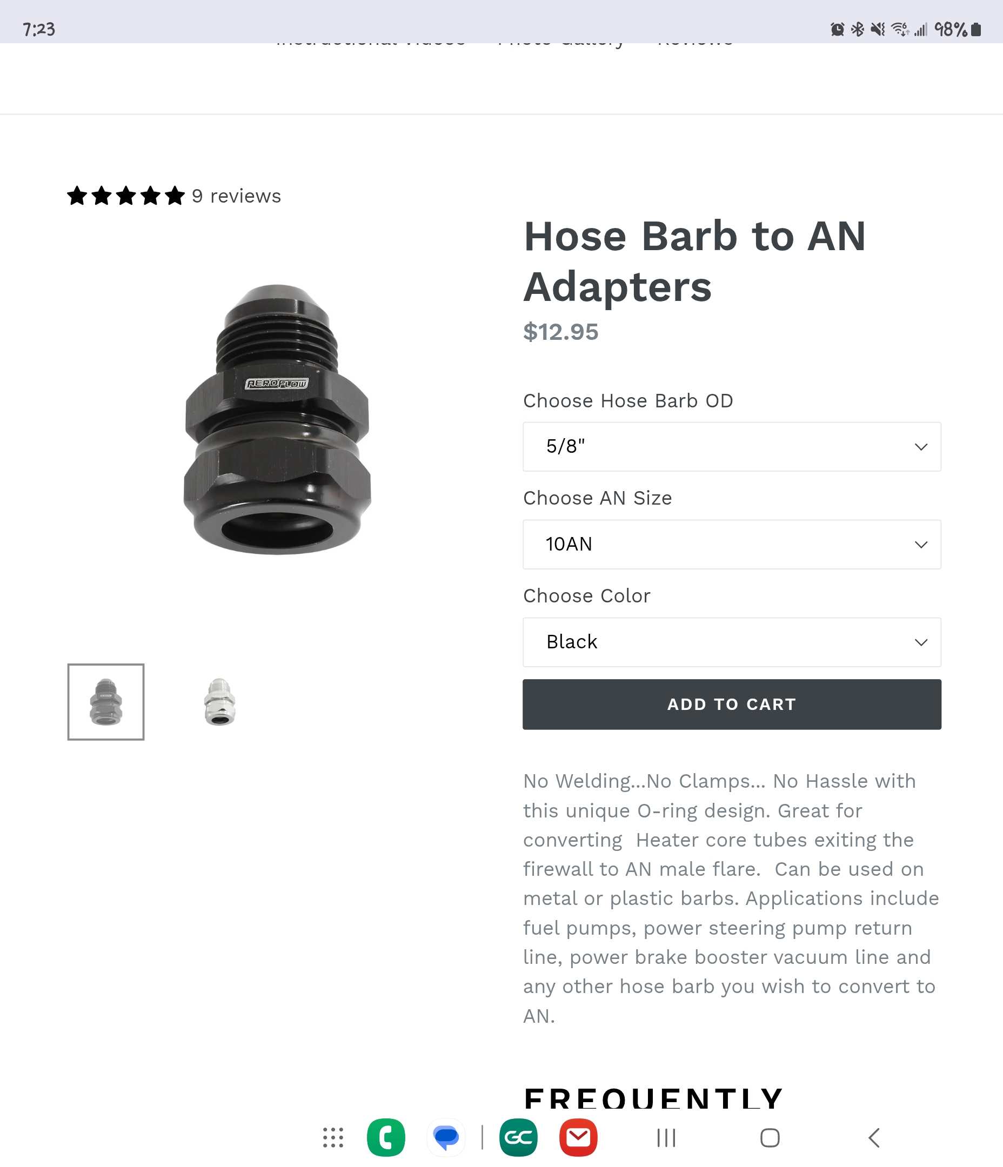
Task: Launch the green phone app icon
Action: pyautogui.click(x=386, y=1137)
